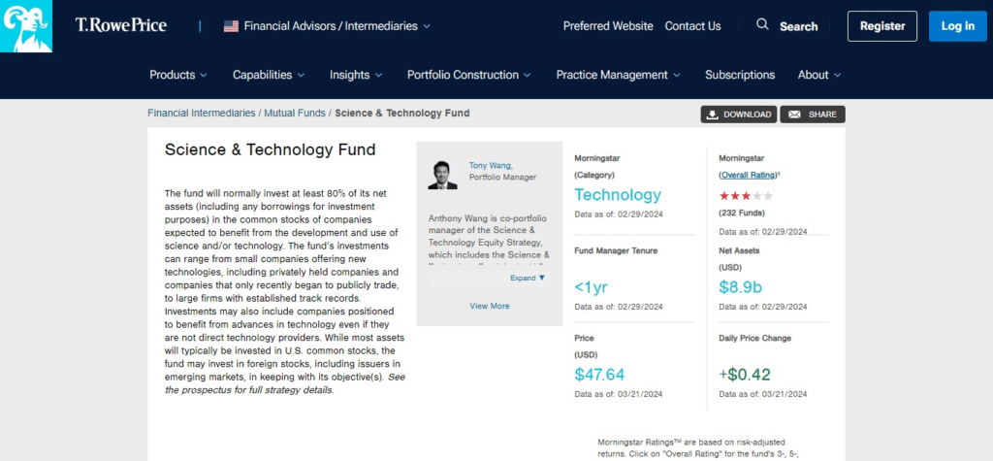Viewport: 993px width, 461px height.
Task: Click the Register button
Action: (x=881, y=26)
